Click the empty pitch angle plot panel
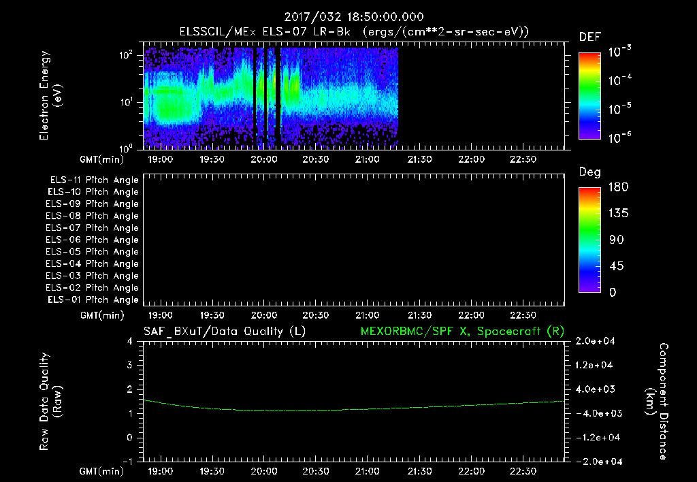Screen dimensions: 697x482 coord(354,240)
